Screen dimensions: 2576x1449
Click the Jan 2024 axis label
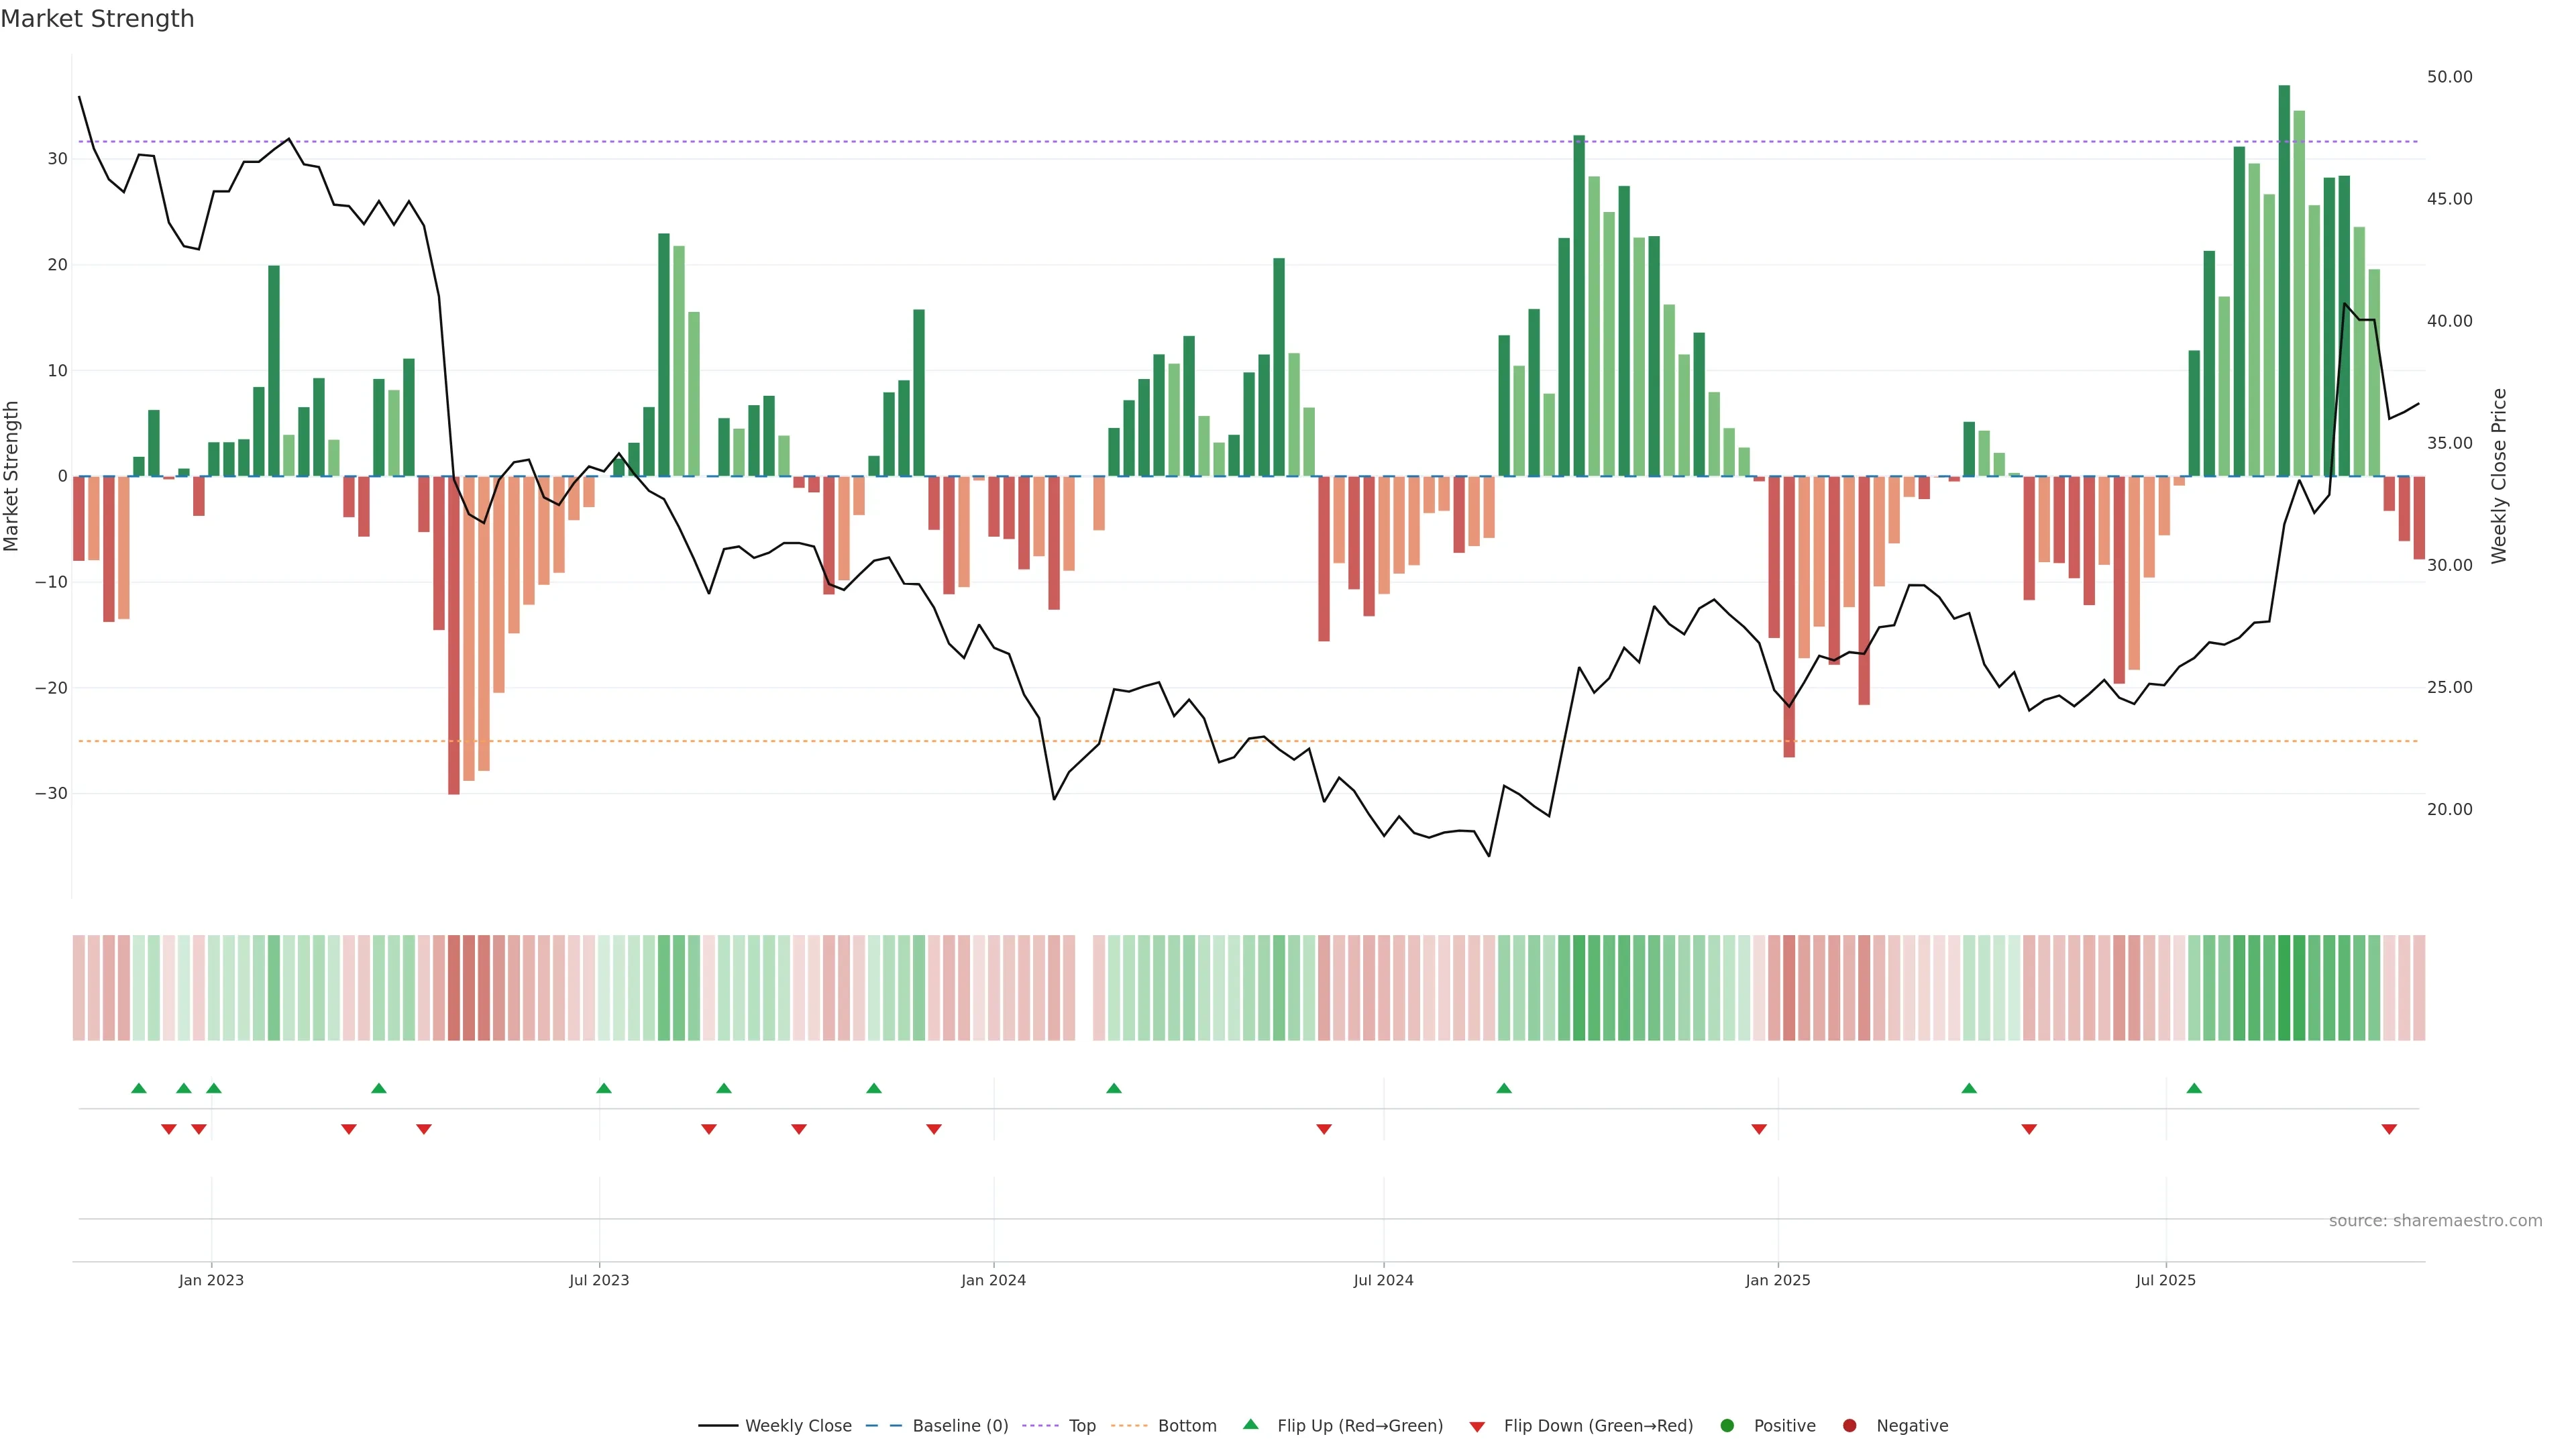coord(993,1280)
